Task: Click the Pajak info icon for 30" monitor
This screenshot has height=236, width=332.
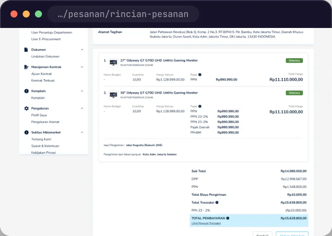Action: pyautogui.click(x=200, y=106)
